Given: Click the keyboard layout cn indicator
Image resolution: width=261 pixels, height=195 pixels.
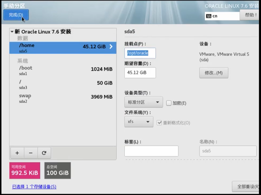Looking at the screenshot, I should pyautogui.click(x=222, y=16).
